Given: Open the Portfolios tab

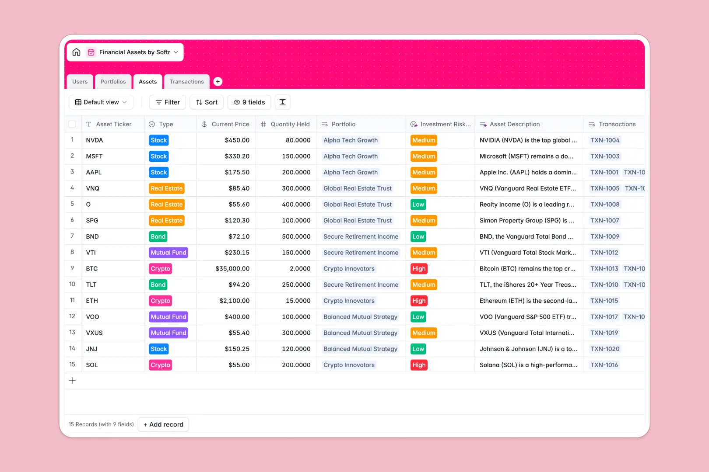Looking at the screenshot, I should [113, 81].
